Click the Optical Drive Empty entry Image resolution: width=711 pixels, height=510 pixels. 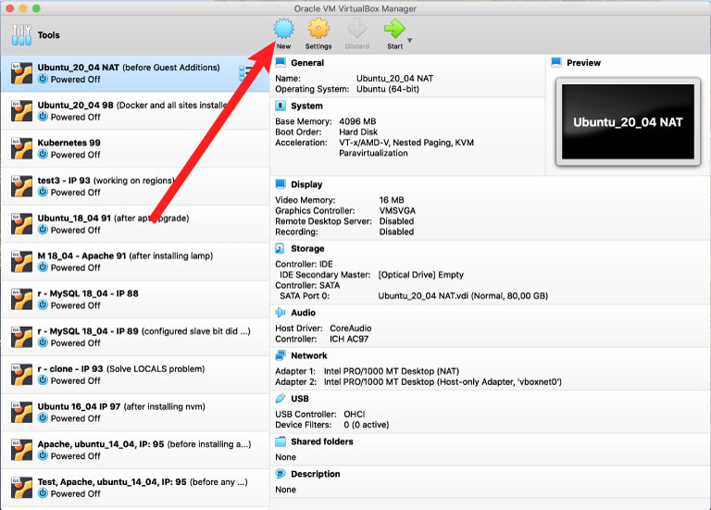click(421, 275)
